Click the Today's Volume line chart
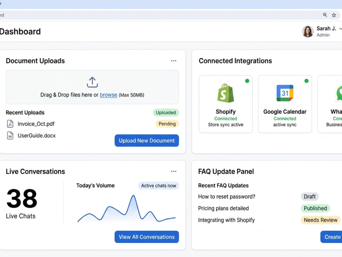The image size is (342, 257). point(127,209)
